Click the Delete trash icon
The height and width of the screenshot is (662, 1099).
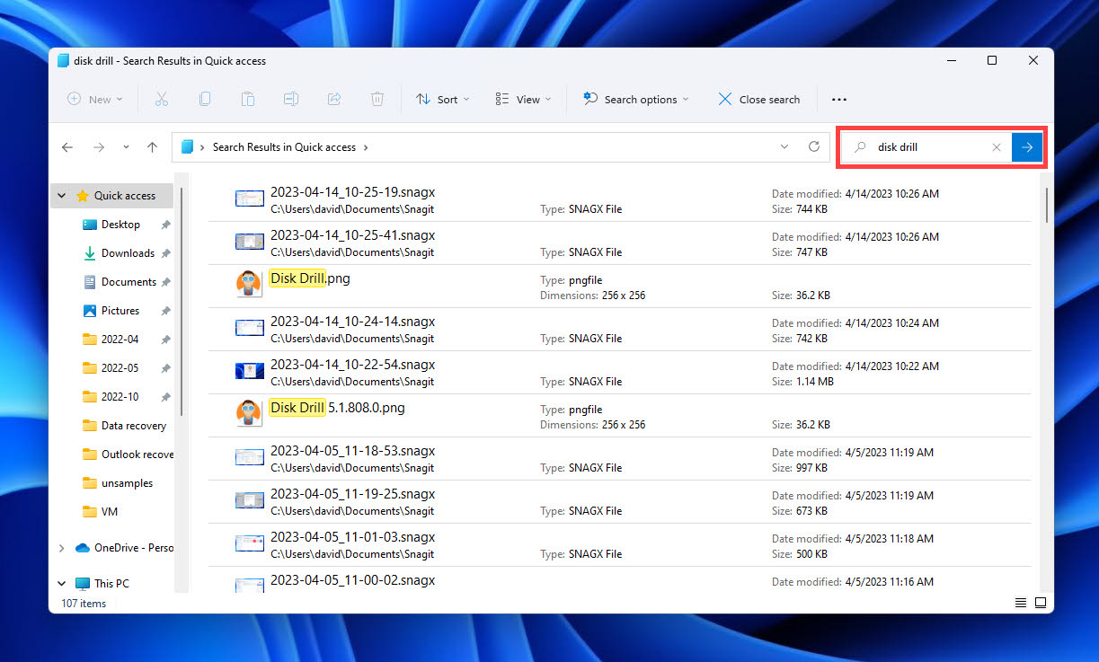[x=377, y=99]
